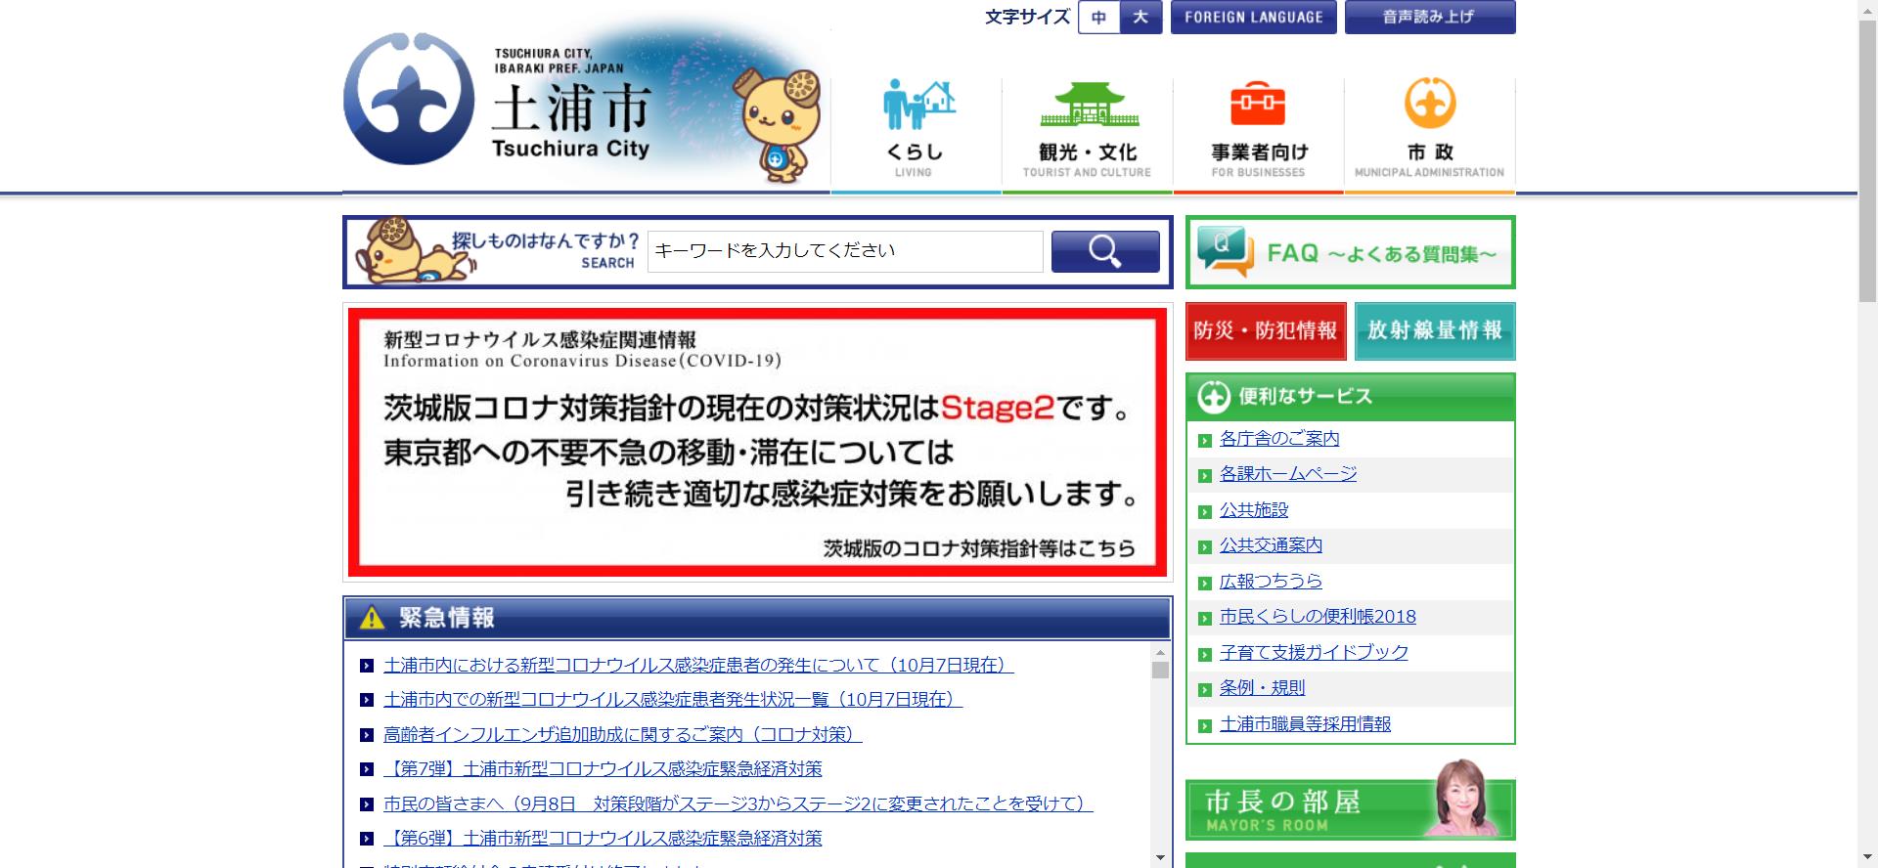Open the 各課ホームページ link
The image size is (1878, 868).
point(1288,474)
